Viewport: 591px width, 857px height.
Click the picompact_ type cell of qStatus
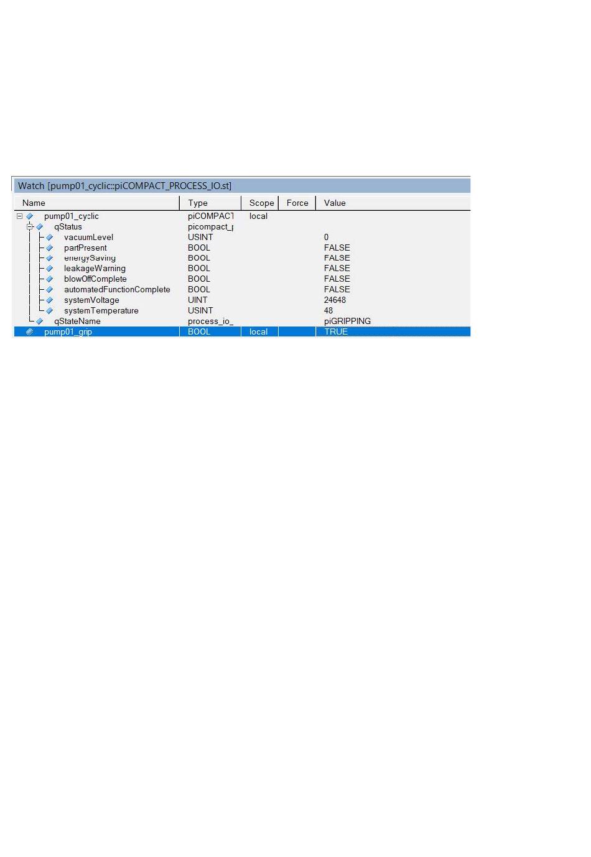(210, 227)
